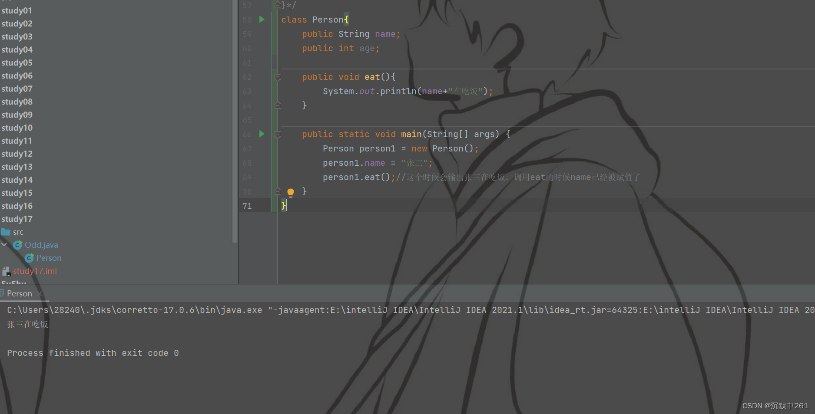This screenshot has width=815, height=414.
Task: Click the System.out.println statement
Action: coord(408,91)
